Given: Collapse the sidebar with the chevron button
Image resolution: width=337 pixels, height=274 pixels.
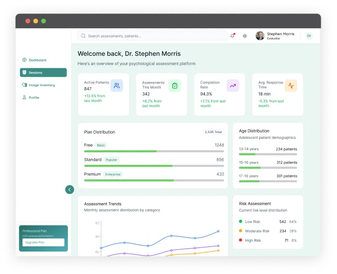Looking at the screenshot, I should coord(69,189).
